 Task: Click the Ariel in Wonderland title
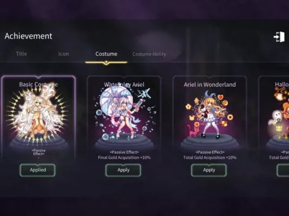210,85
